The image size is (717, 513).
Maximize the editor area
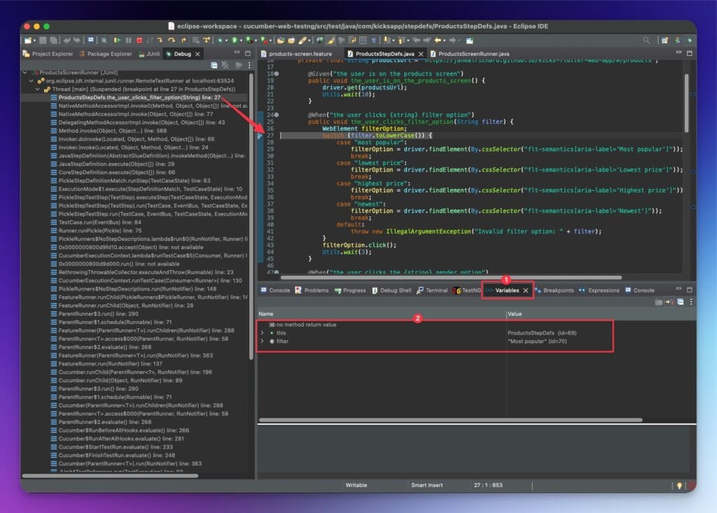point(690,53)
